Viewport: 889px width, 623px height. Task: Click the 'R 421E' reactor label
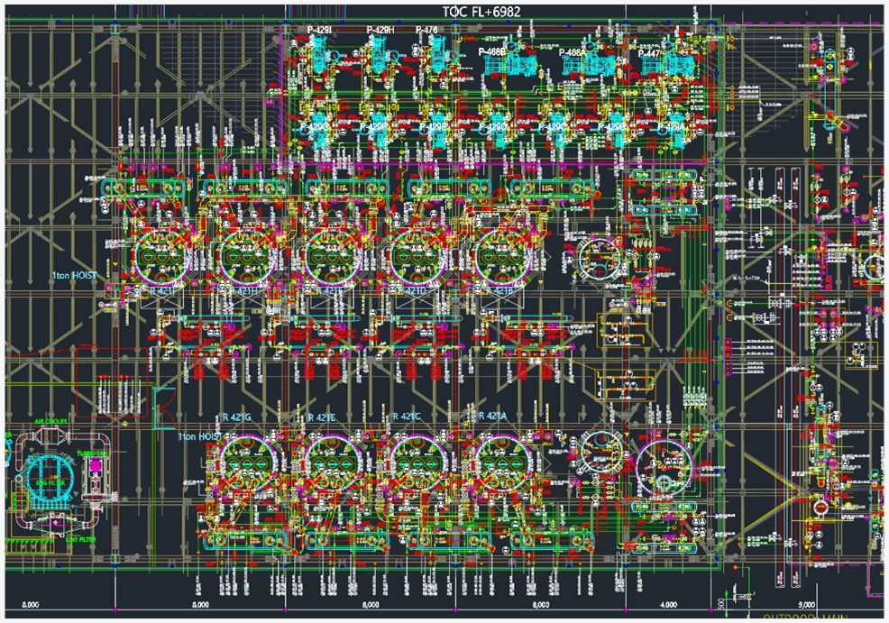[x=322, y=417]
